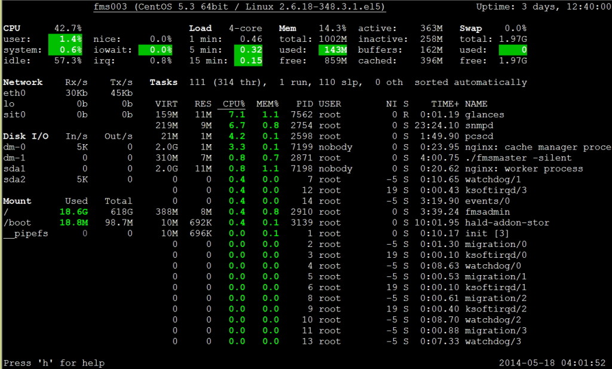Click the green used memory value 143M
The width and height of the screenshot is (612, 369).
coord(332,50)
